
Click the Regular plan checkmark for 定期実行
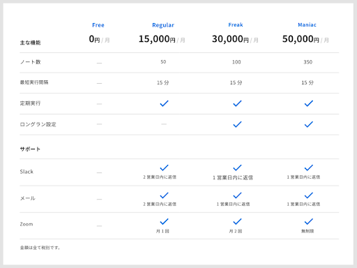(164, 103)
